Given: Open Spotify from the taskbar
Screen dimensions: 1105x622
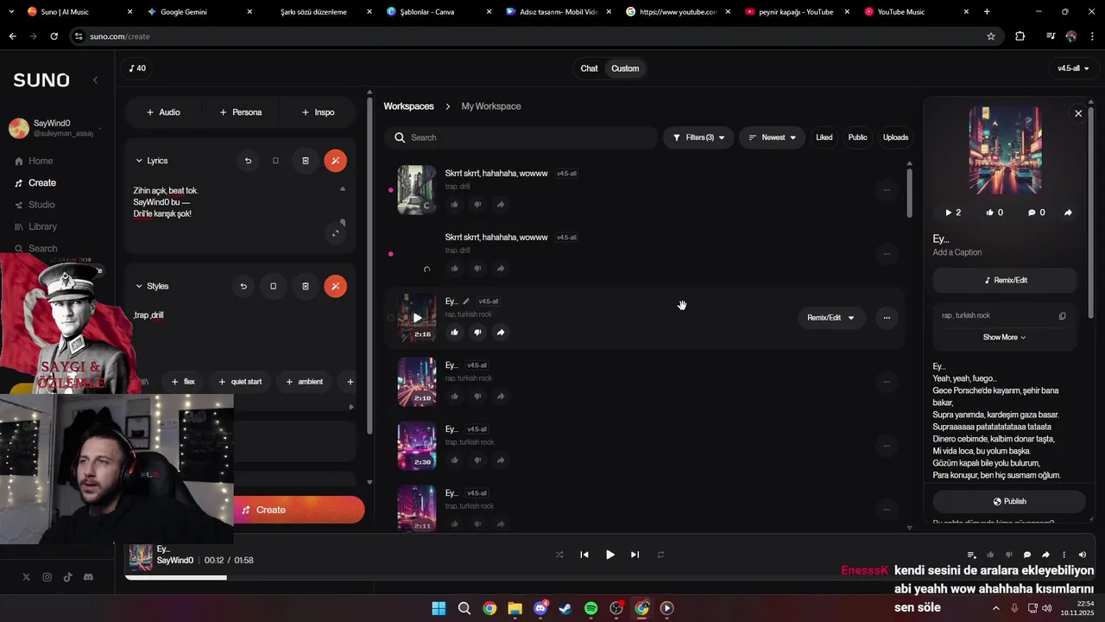Looking at the screenshot, I should click(x=590, y=608).
